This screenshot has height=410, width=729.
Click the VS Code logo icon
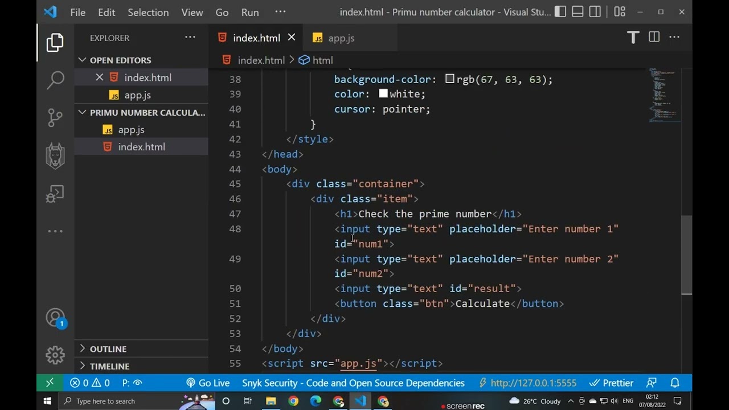pyautogui.click(x=50, y=12)
